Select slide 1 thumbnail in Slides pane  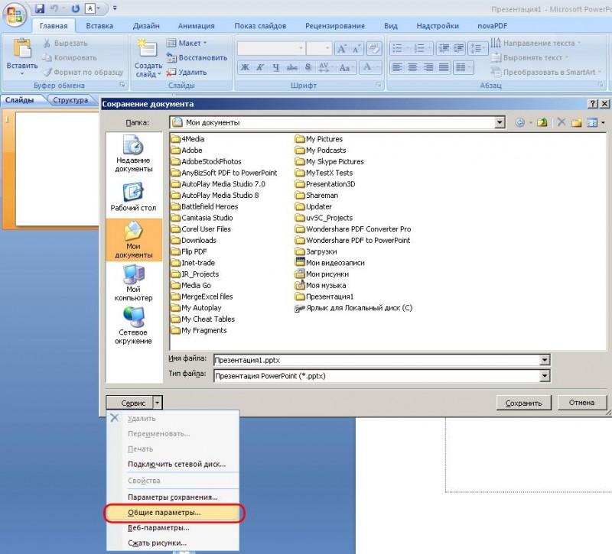point(57,169)
